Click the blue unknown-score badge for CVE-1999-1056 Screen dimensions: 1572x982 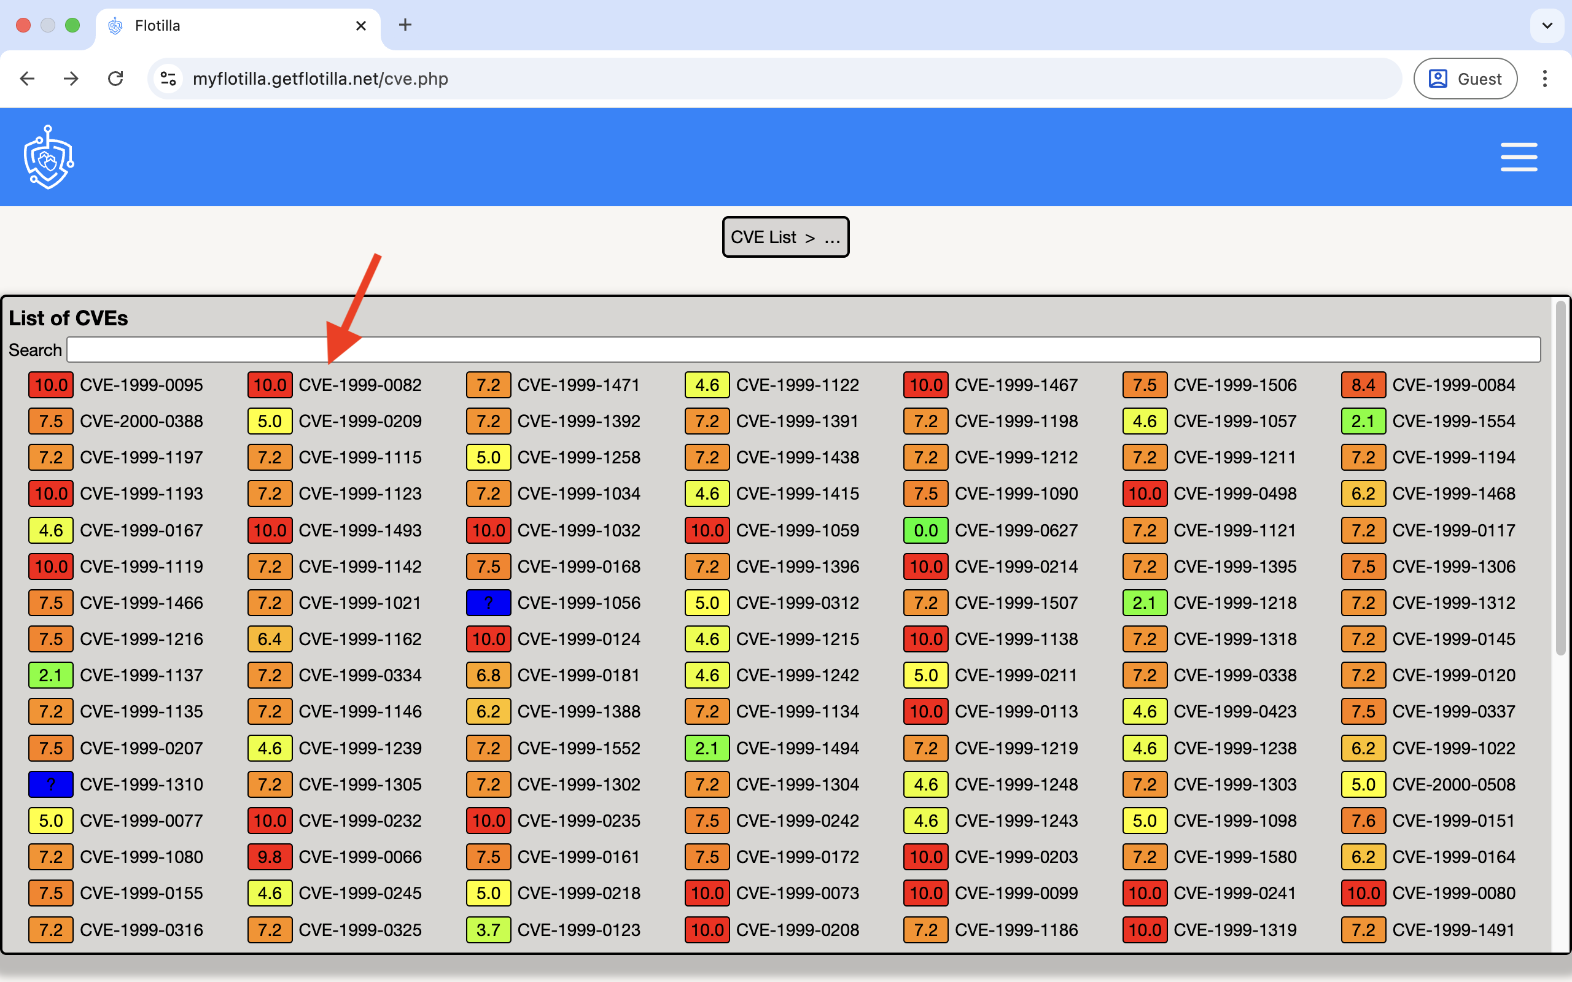point(488,603)
